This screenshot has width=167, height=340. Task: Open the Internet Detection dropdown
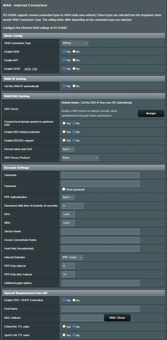coord(72,257)
